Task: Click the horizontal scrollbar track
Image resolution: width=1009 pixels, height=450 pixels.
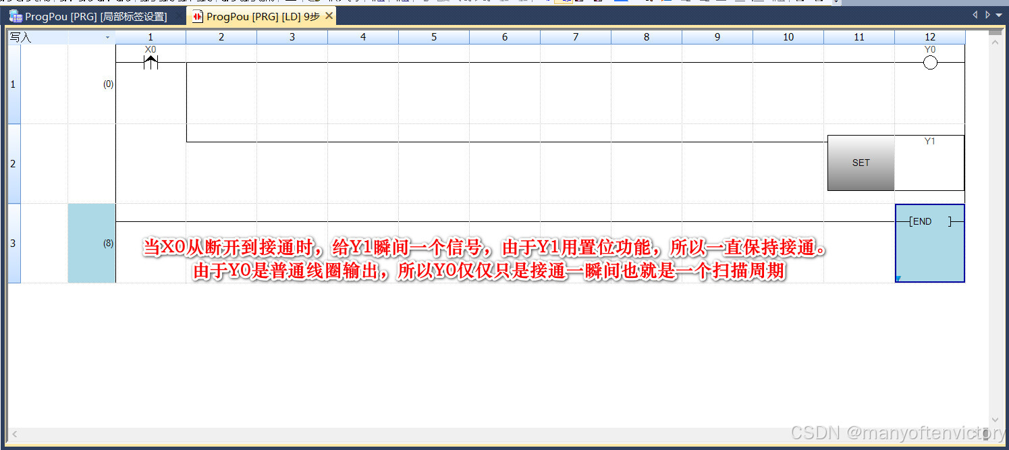Action: [499, 434]
